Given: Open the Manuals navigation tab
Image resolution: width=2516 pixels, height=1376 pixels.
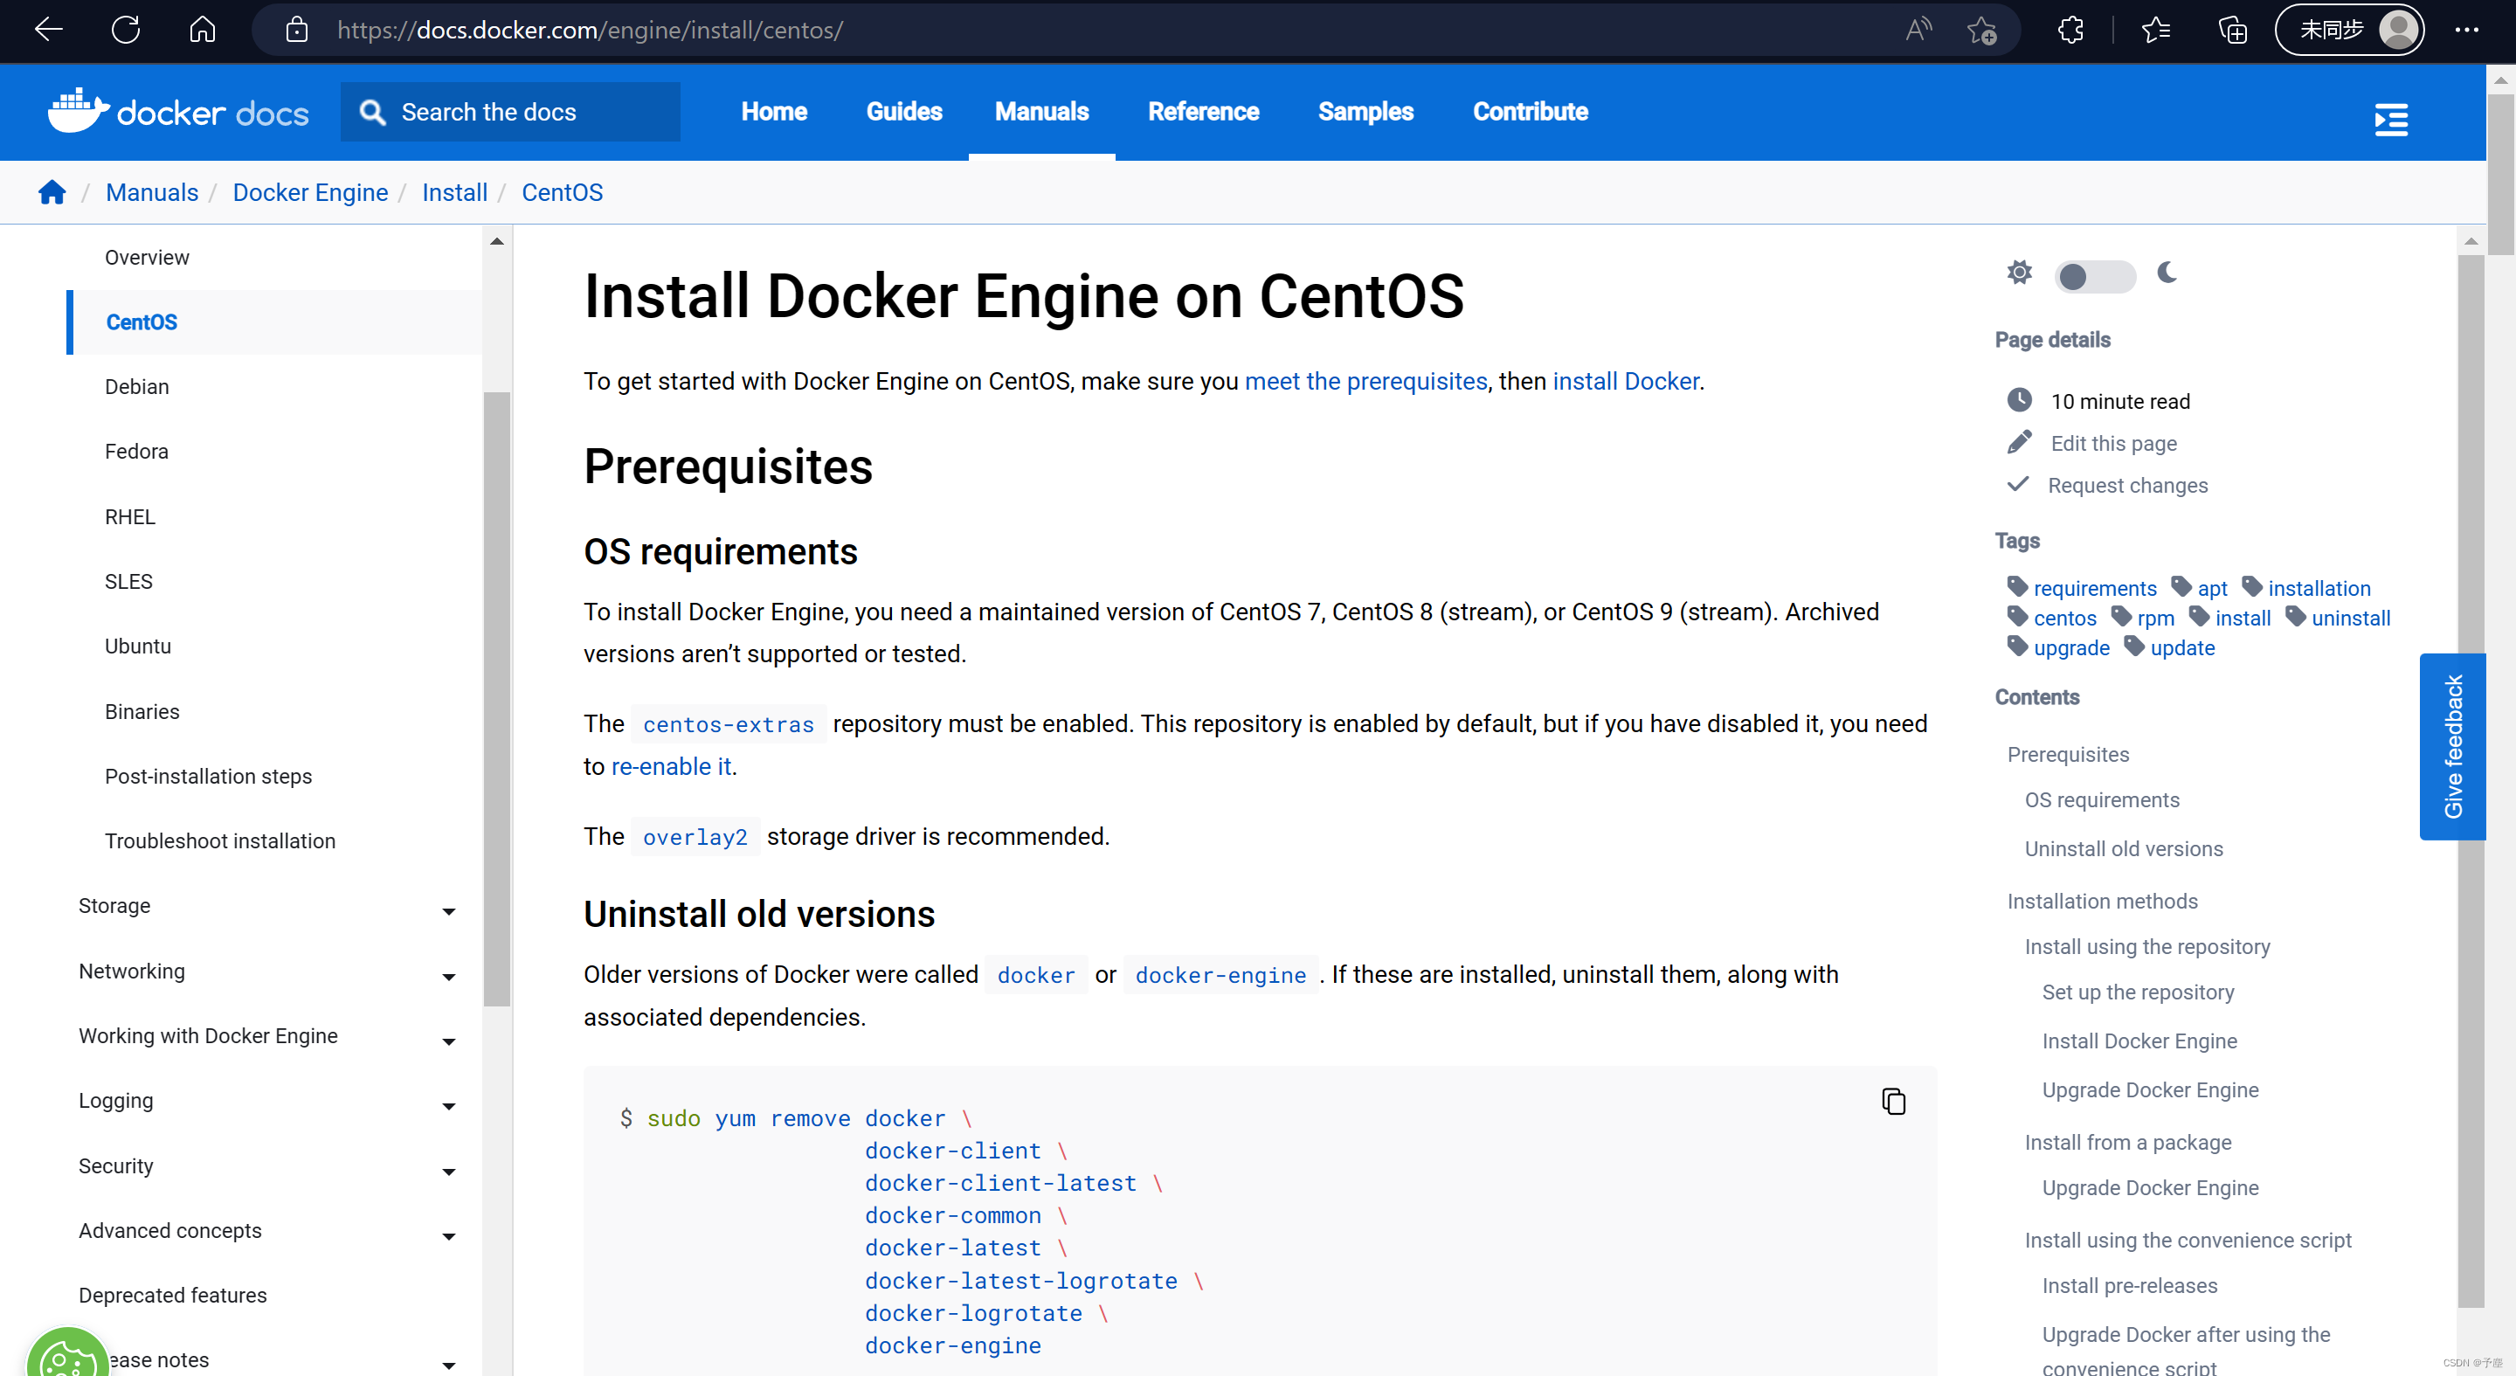Looking at the screenshot, I should (x=1042, y=112).
